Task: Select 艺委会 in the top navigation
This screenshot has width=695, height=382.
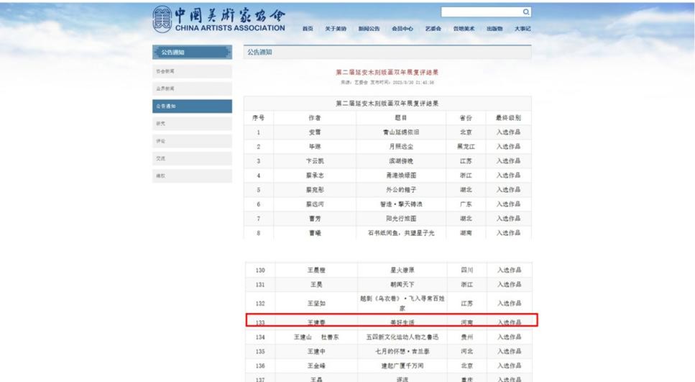Action: (x=433, y=29)
